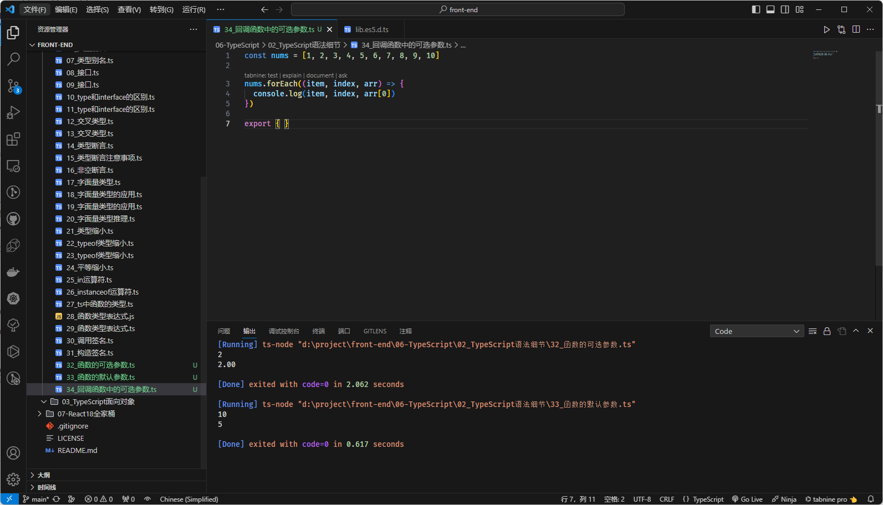This screenshot has width=883, height=505.
Task: Clear the output panel
Action: [813, 331]
